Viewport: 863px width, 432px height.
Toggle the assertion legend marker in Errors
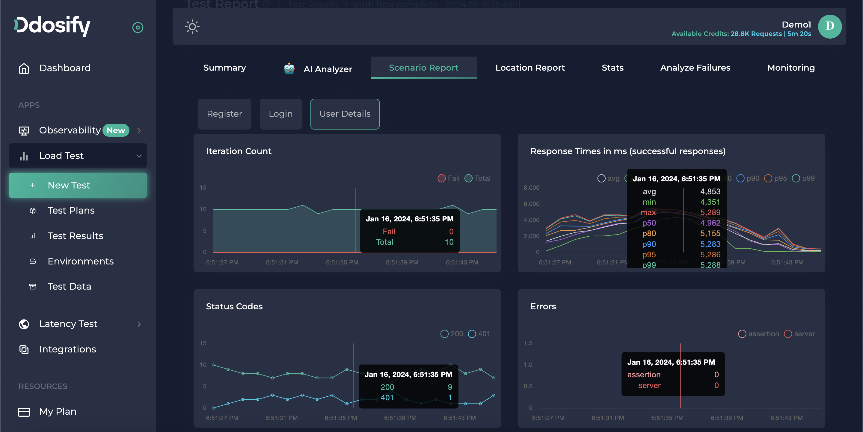coord(742,334)
